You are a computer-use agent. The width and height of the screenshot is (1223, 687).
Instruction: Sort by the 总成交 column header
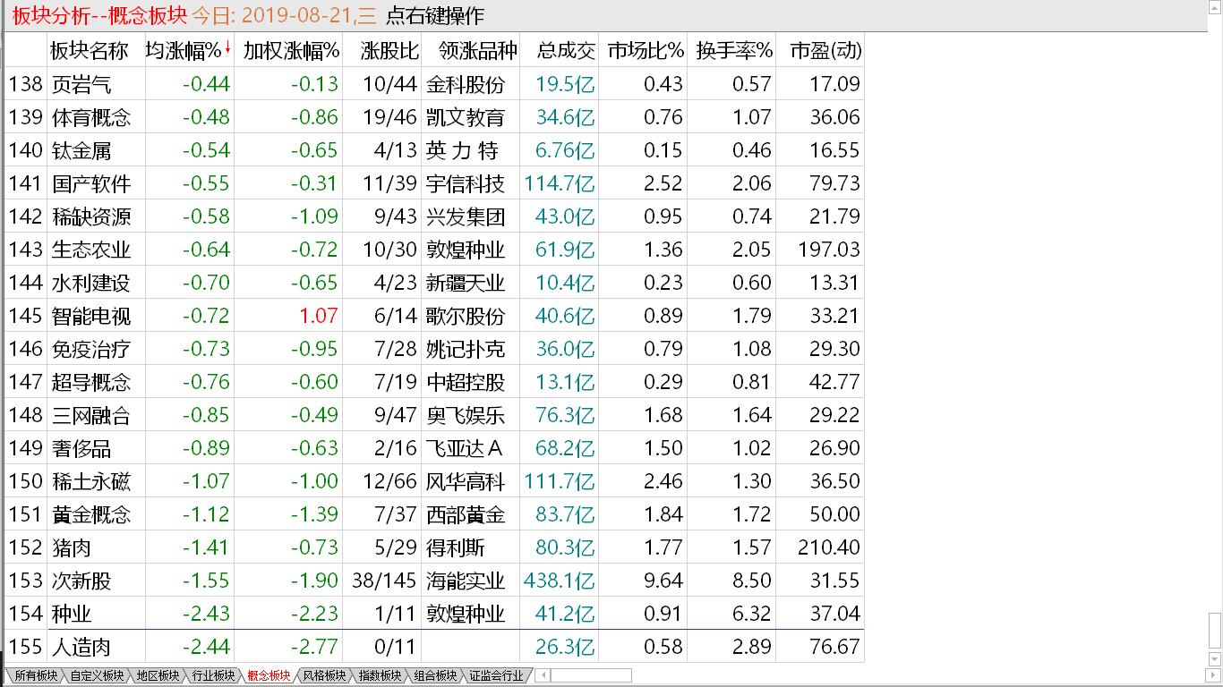coord(566,51)
